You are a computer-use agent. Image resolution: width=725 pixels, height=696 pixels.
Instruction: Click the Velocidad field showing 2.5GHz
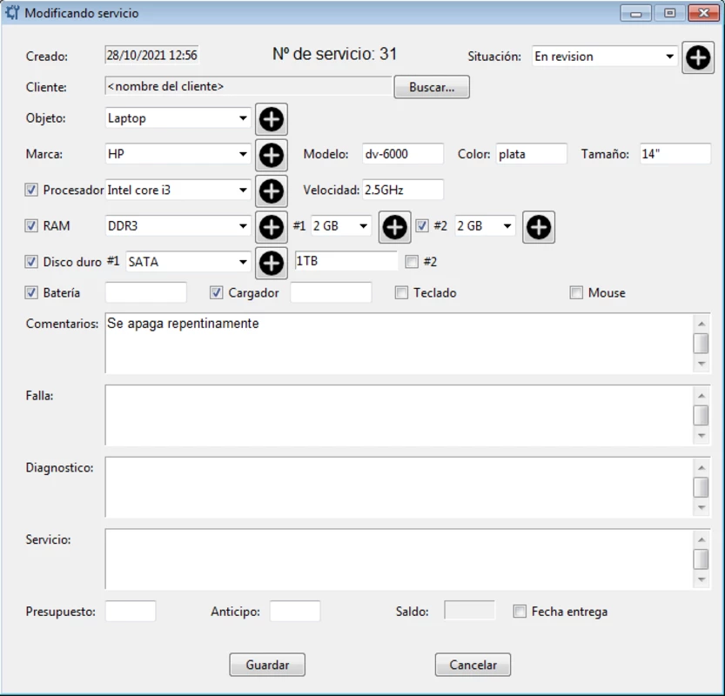(403, 190)
